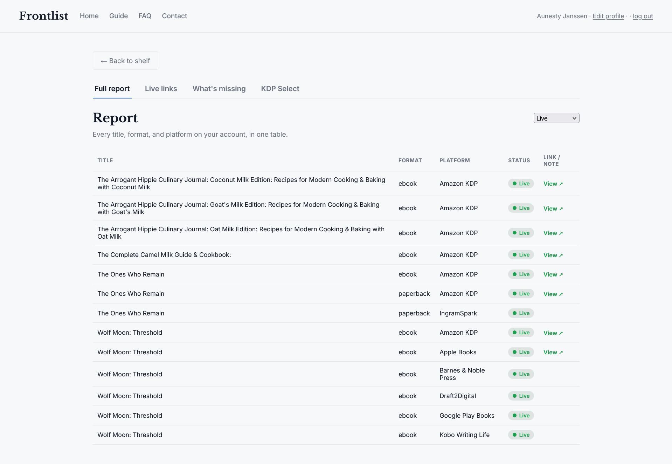Open the Live status filter dropdown

(556, 118)
